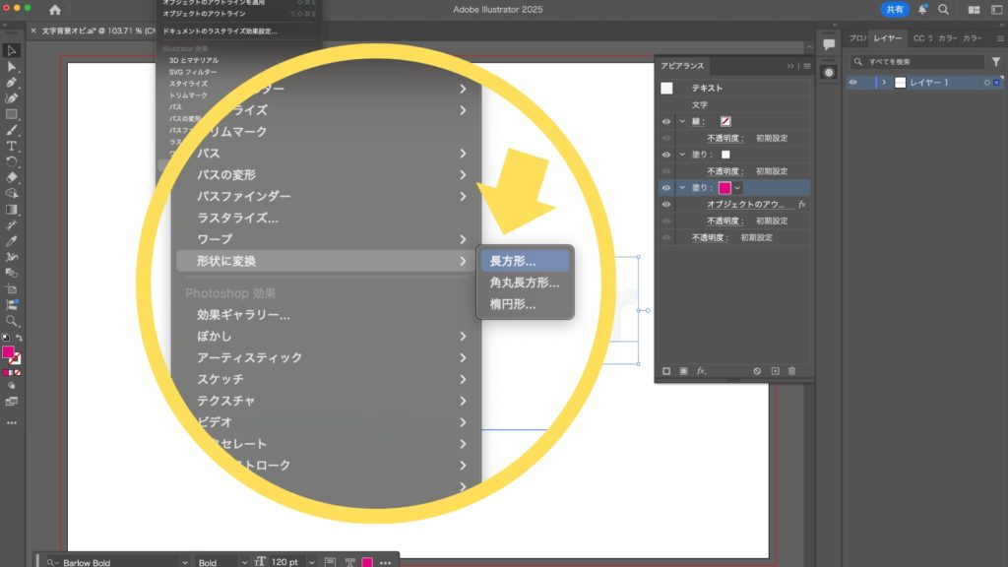Toggle visibility of the pink 塗り fill
Screen dimensions: 1008x567
tap(666, 187)
